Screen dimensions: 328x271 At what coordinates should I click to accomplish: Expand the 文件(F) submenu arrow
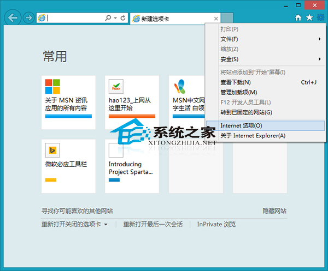pos(320,39)
